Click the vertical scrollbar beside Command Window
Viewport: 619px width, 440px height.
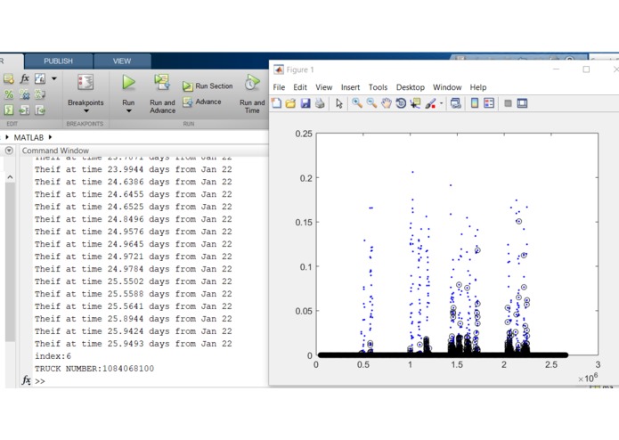point(11,262)
